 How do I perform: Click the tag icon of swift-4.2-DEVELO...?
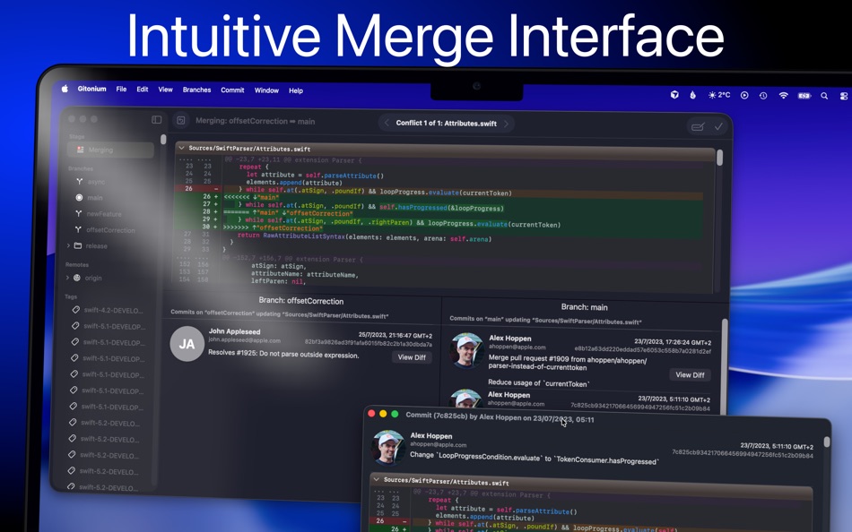click(75, 310)
